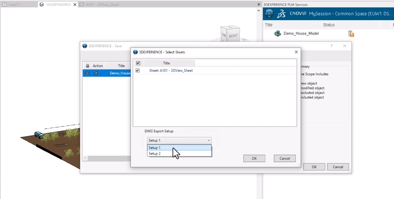Click the 3DEXPERIENCE icon in Save title bar
This screenshot has width=394, height=199.
(85, 46)
